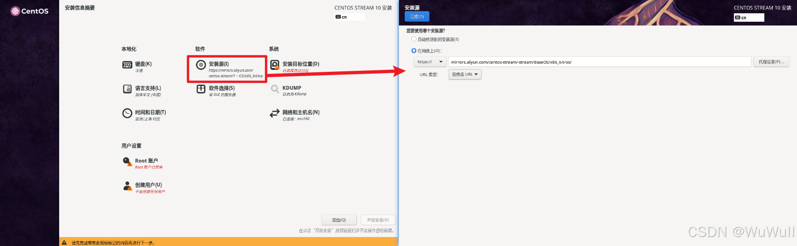Open 网络和主机名(N) label

301,112
